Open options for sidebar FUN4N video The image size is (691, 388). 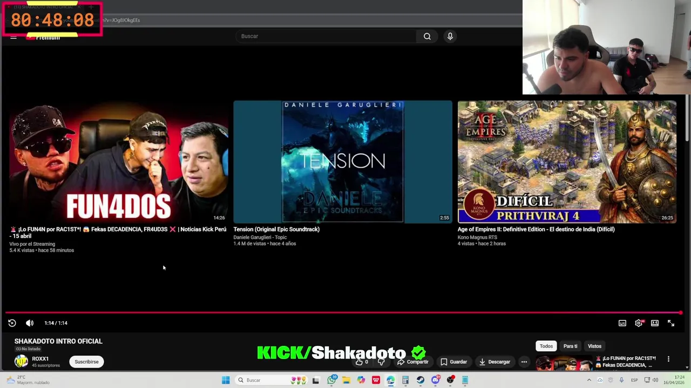tap(668, 359)
